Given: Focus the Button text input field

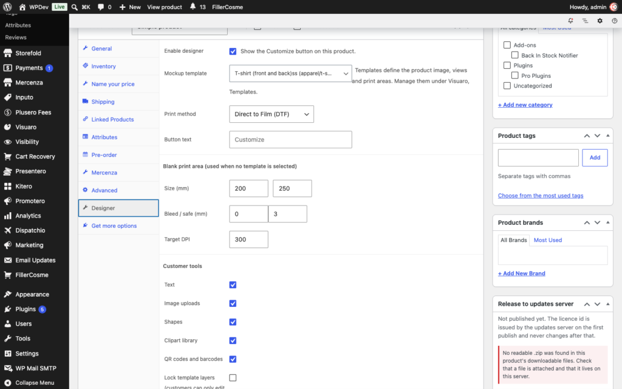Looking at the screenshot, I should [290, 140].
